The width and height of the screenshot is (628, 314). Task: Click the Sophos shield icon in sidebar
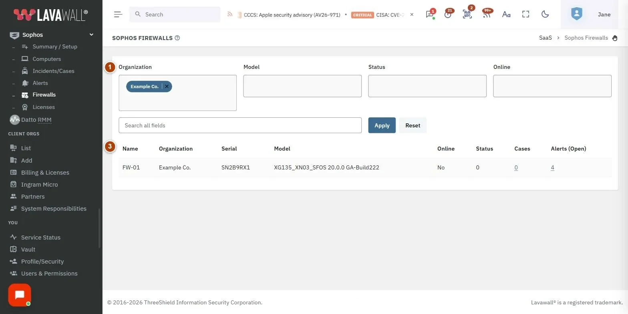[14, 35]
